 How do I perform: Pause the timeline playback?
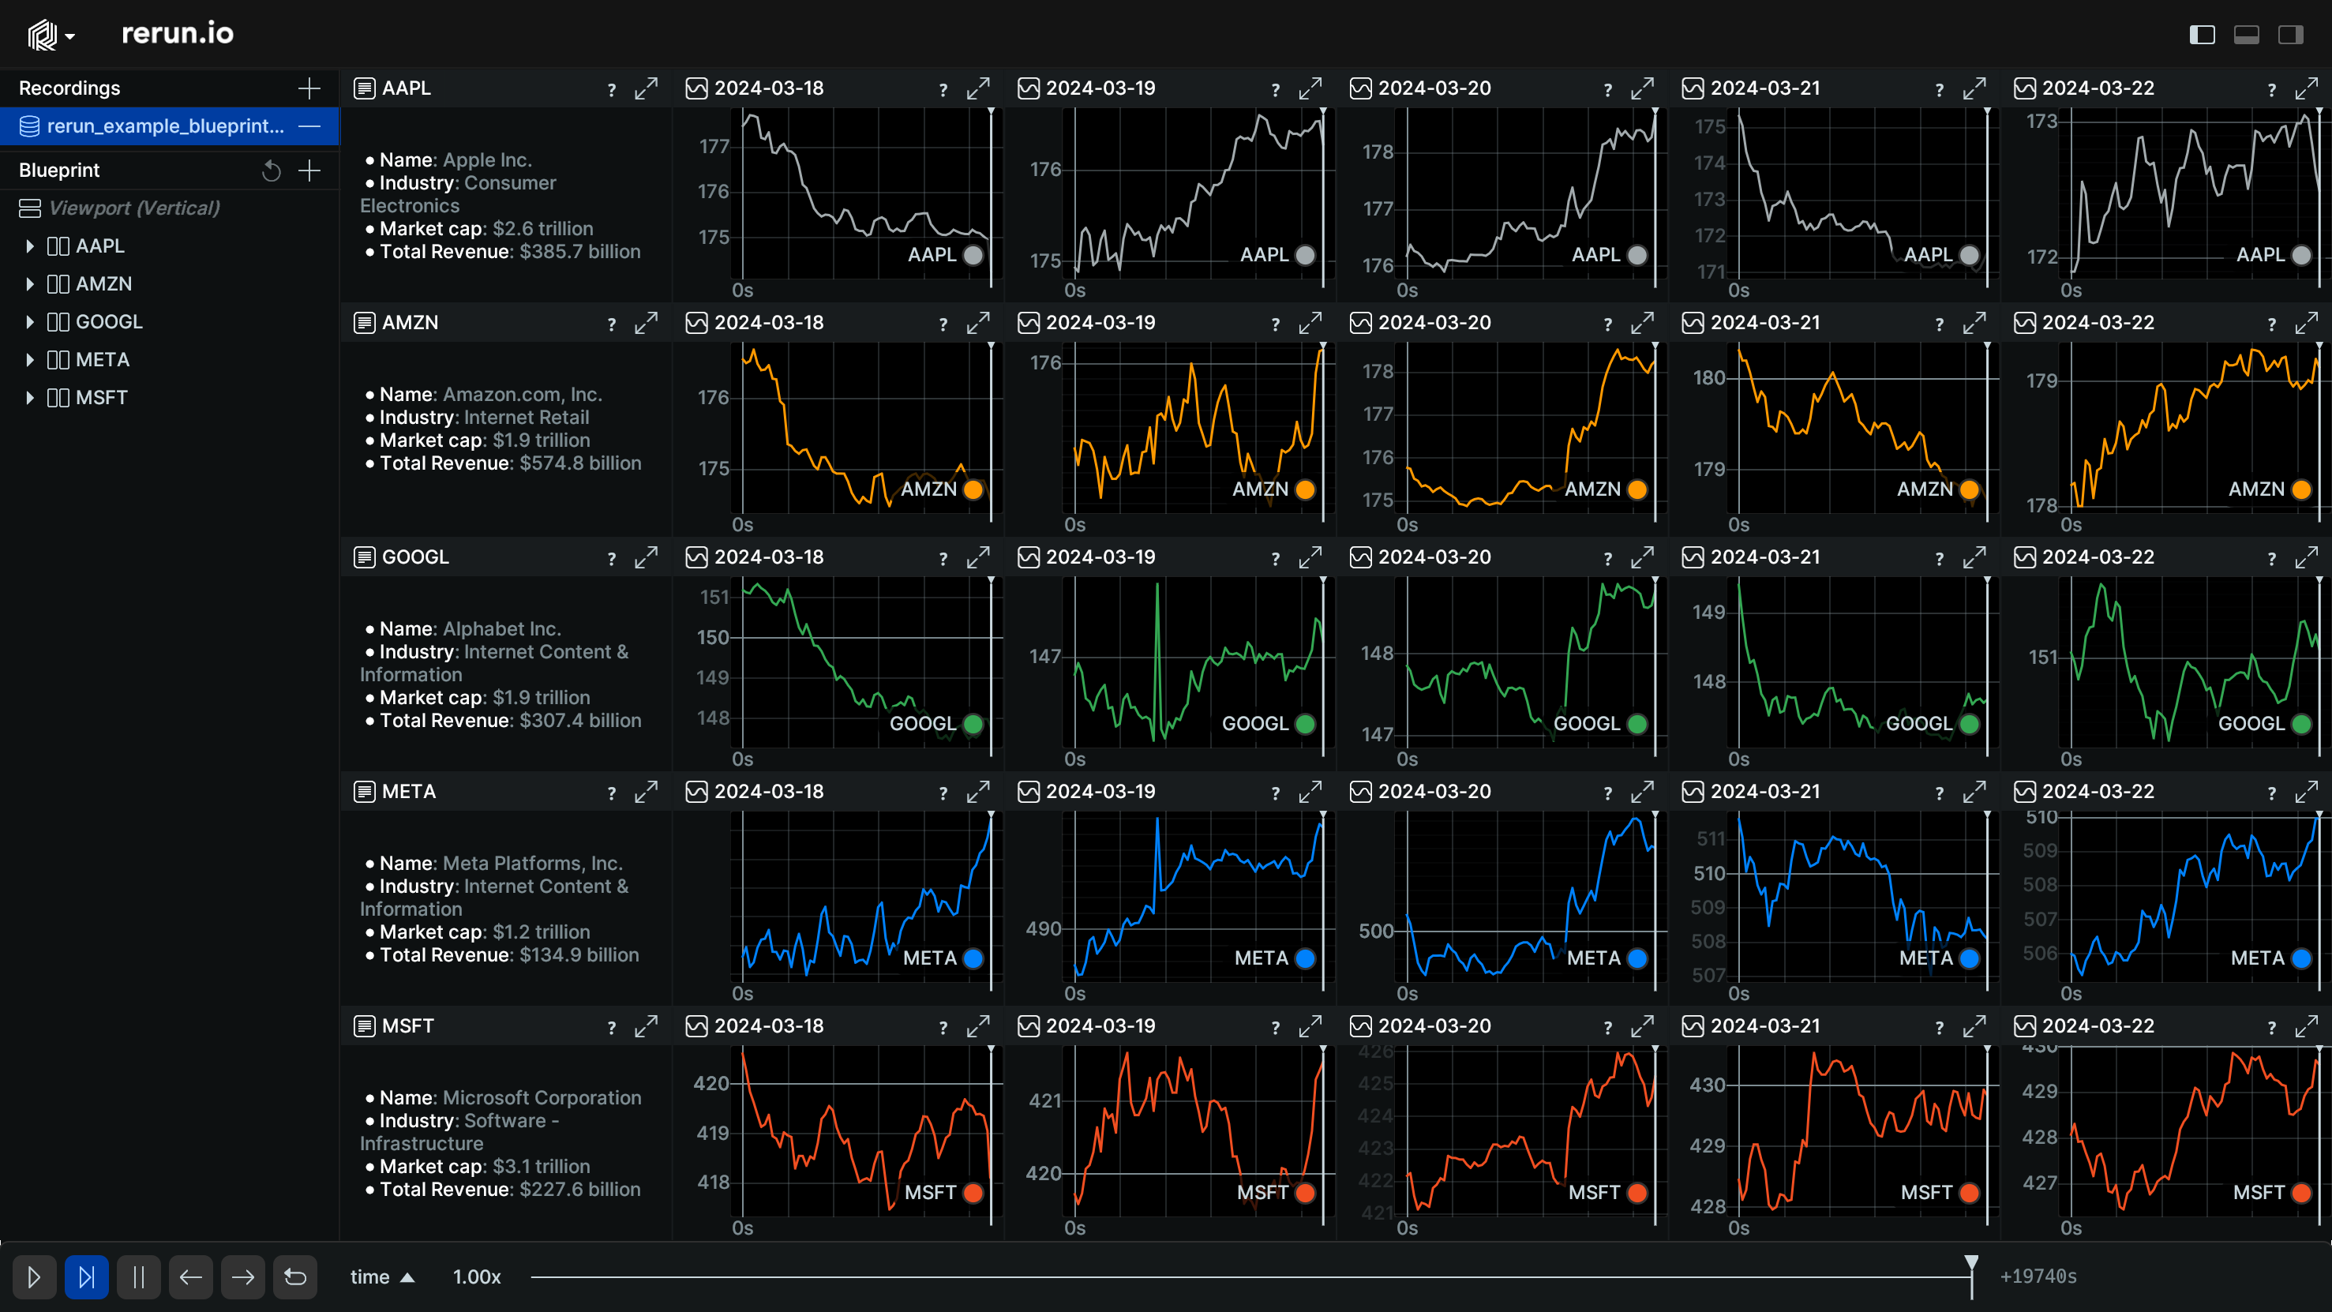(138, 1277)
